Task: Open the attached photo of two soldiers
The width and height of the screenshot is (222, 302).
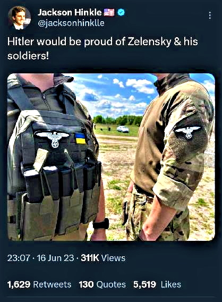Action: (x=111, y=157)
